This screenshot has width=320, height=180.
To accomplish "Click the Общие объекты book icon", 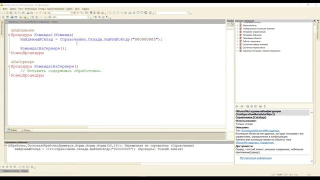I will (240, 25).
